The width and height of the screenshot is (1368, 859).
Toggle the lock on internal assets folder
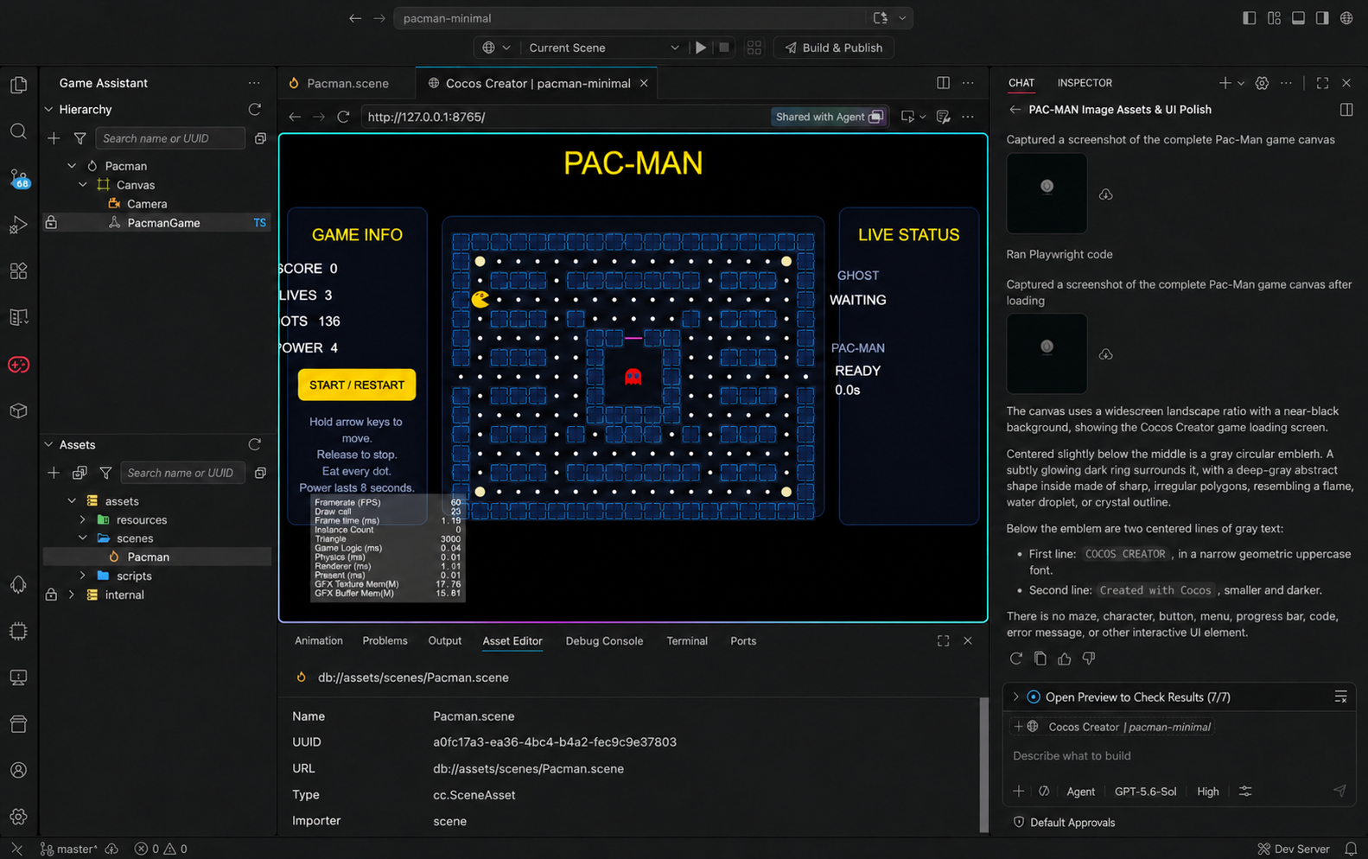point(51,595)
